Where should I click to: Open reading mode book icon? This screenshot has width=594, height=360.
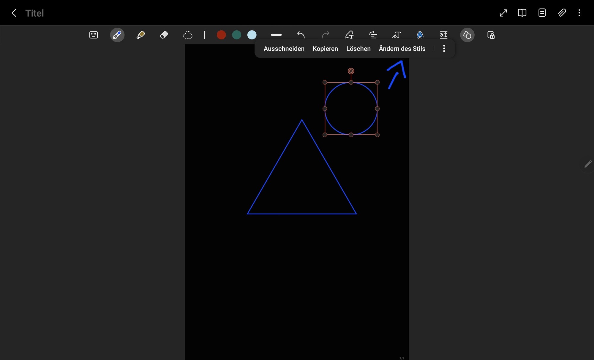click(x=522, y=13)
